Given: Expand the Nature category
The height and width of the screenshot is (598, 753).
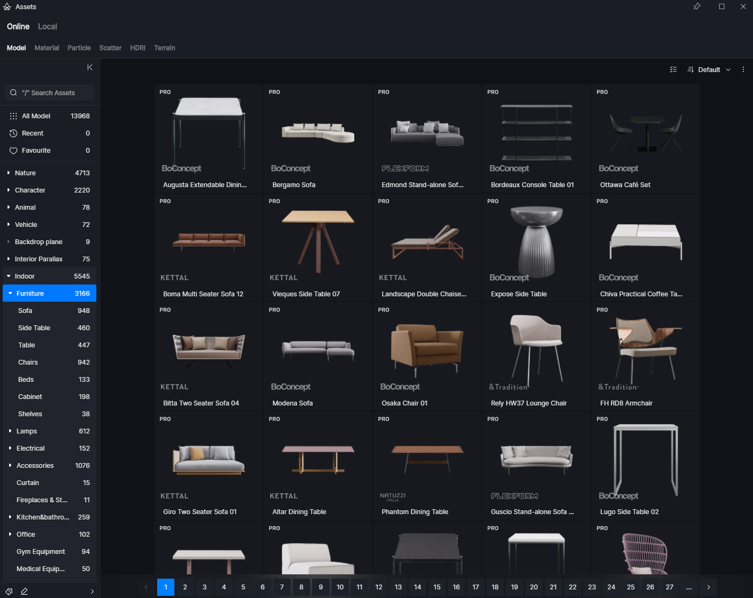Looking at the screenshot, I should tap(8, 173).
